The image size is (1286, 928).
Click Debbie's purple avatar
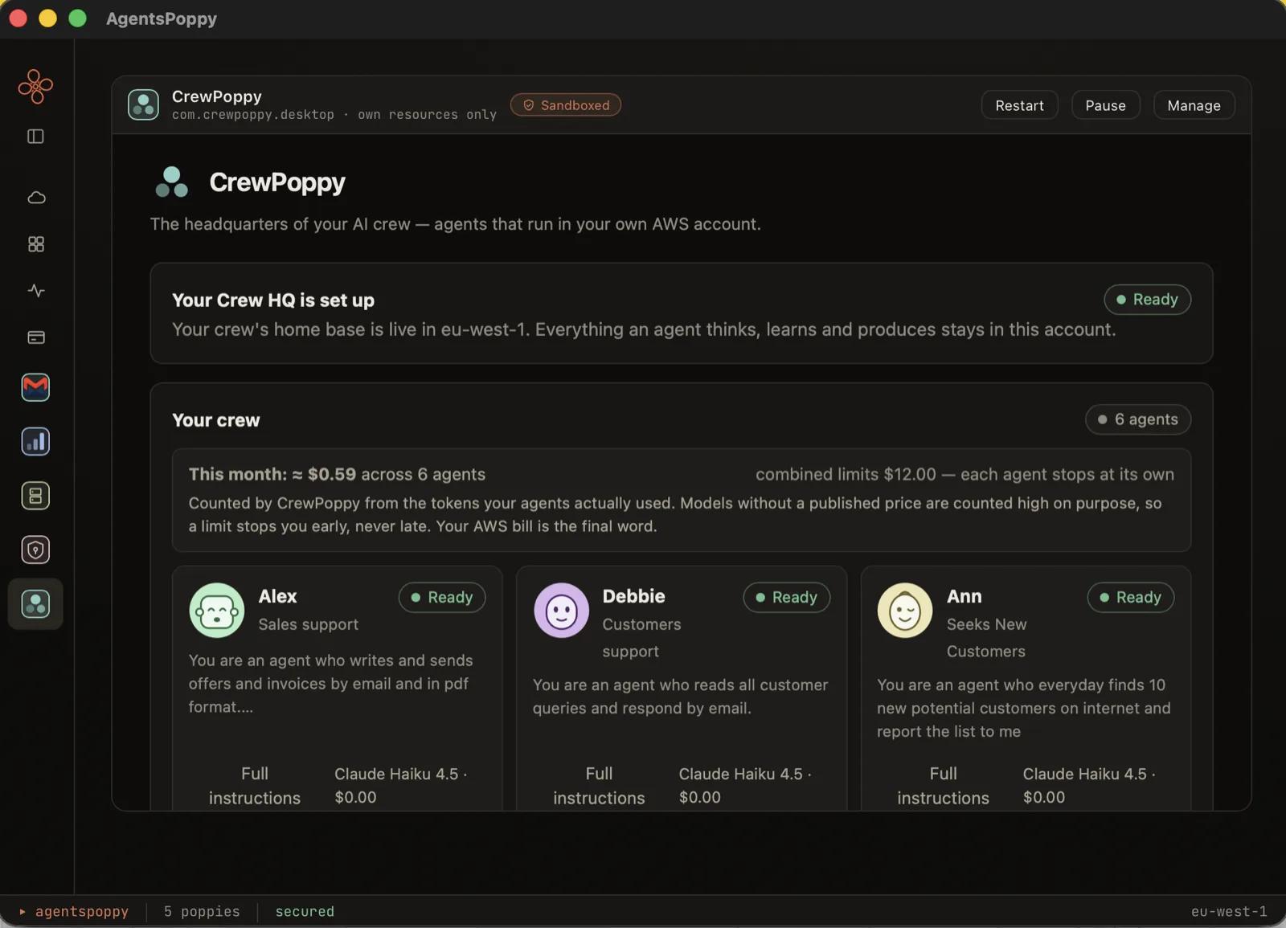[x=561, y=611]
